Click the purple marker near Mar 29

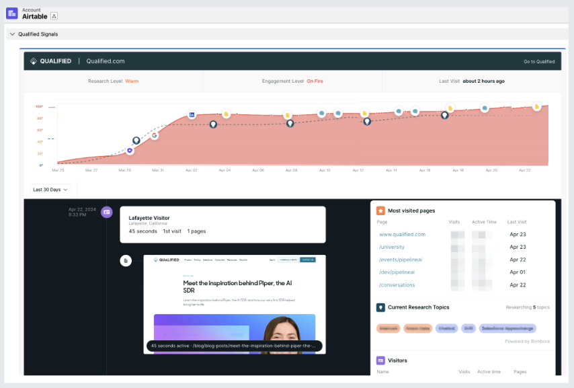pyautogui.click(x=130, y=151)
